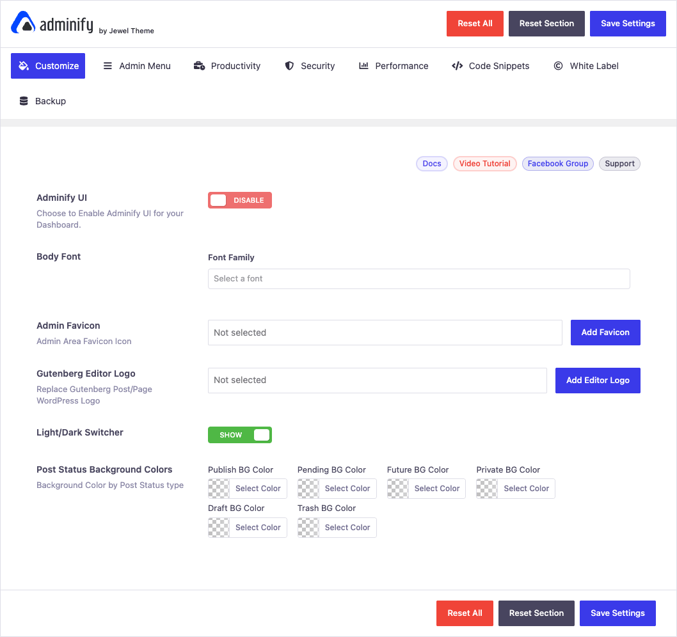Open the White Label tab
Screen dimensions: 677x637
[586, 66]
